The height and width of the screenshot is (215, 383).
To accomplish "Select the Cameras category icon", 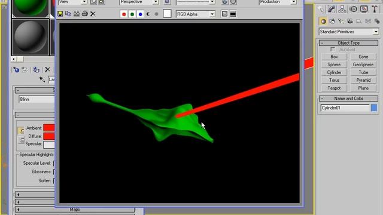I will pos(350,21).
